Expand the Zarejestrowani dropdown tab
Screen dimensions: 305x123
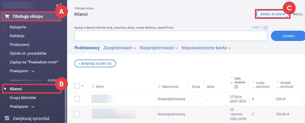tap(120, 48)
